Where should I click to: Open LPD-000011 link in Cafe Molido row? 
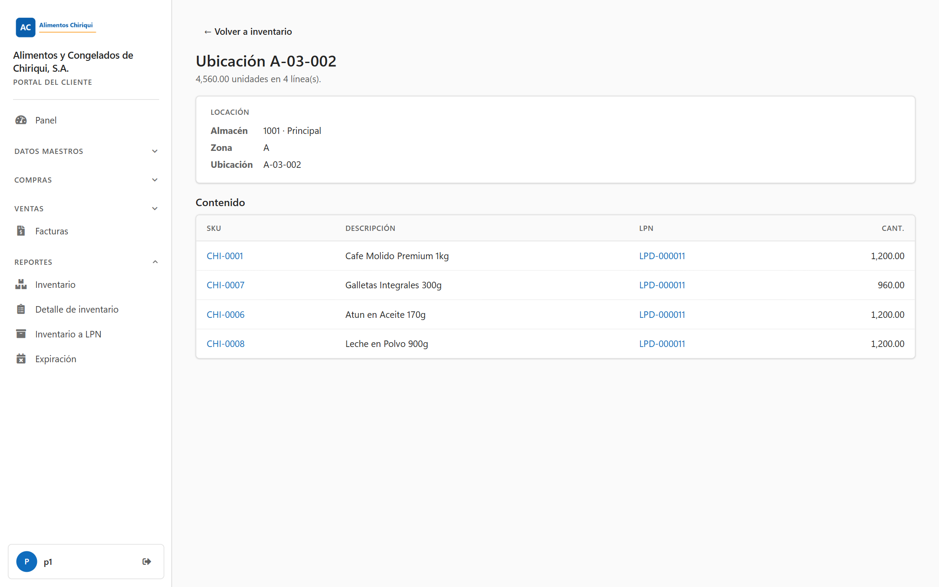click(x=662, y=256)
